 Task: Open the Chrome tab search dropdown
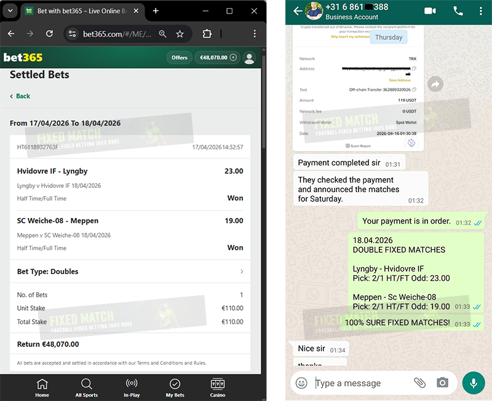click(9, 11)
